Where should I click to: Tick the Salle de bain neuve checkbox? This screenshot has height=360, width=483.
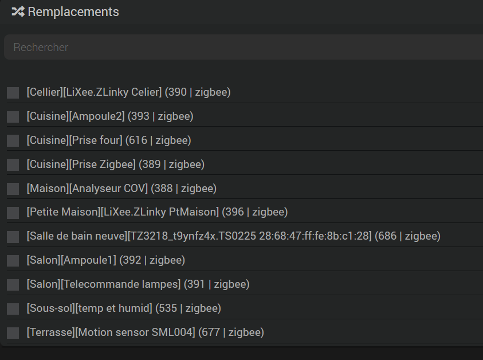pos(13,237)
